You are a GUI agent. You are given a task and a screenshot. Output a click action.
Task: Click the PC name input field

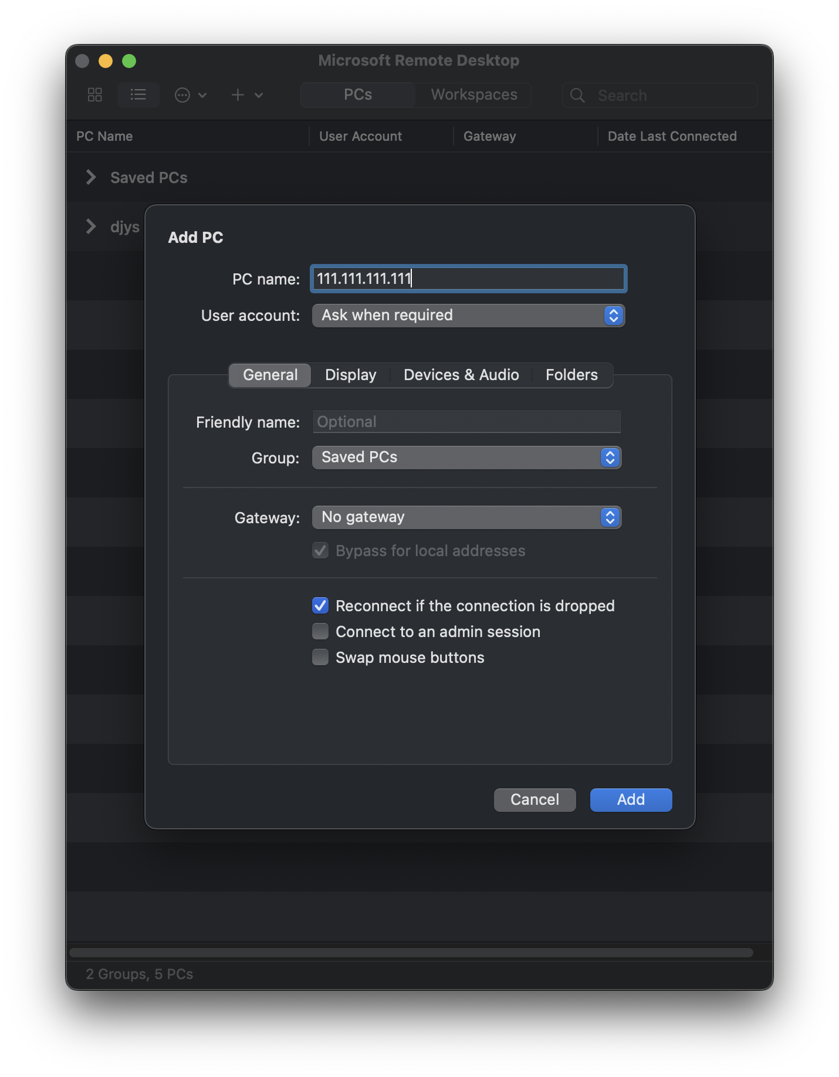468,279
